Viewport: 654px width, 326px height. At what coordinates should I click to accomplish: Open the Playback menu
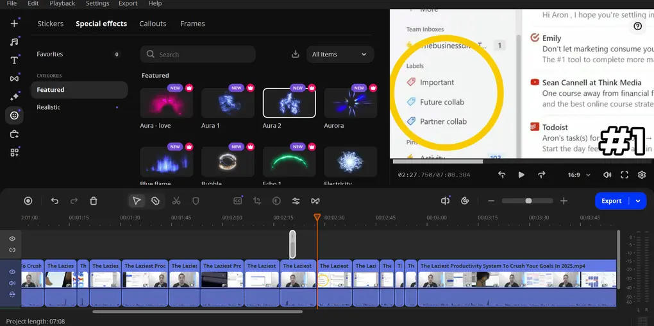[x=62, y=4]
